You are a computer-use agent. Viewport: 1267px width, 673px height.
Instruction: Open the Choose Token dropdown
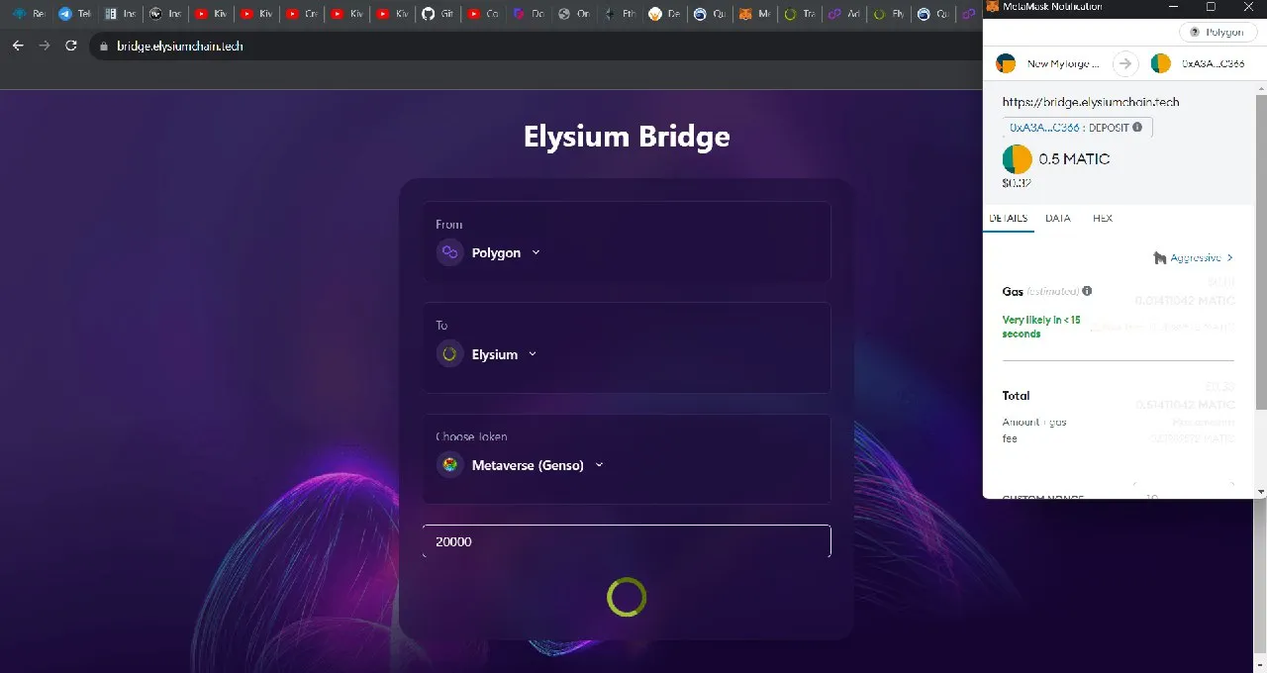(x=599, y=465)
